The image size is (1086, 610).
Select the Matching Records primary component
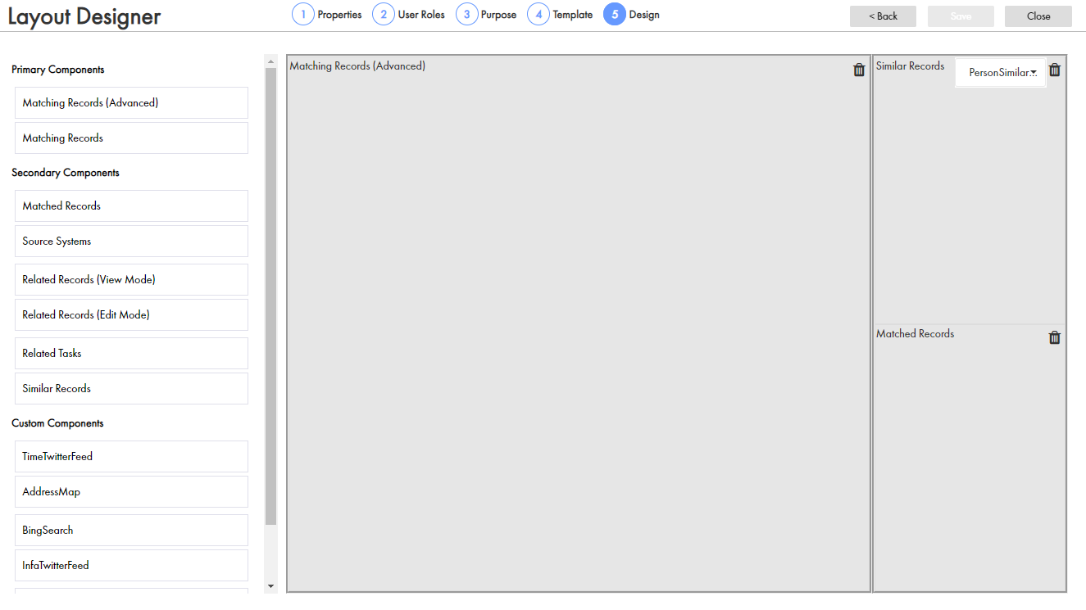[x=131, y=138]
